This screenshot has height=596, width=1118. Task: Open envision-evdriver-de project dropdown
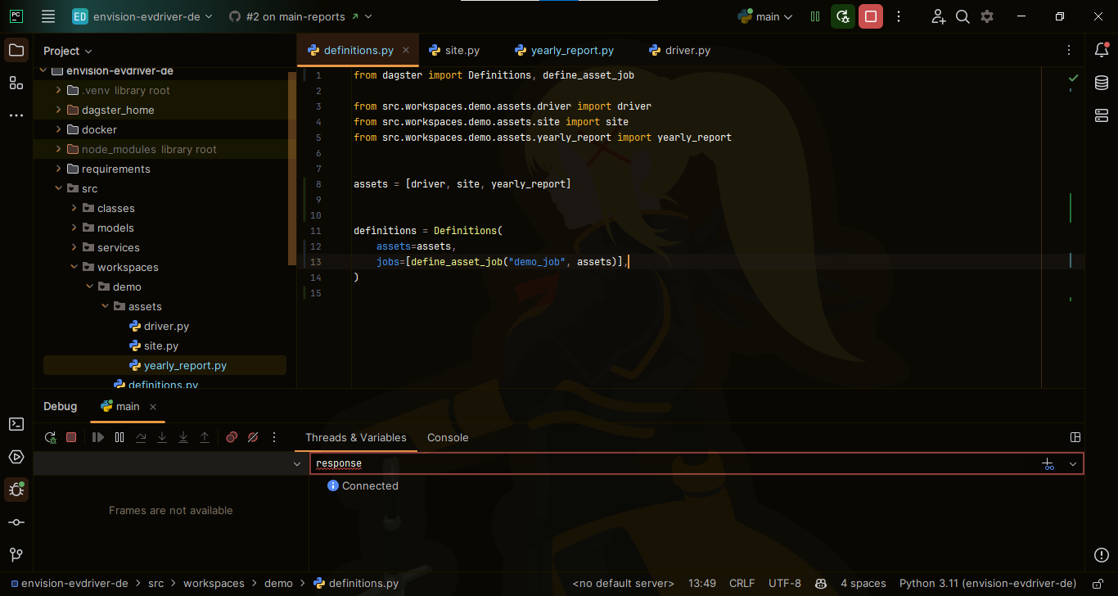[142, 16]
